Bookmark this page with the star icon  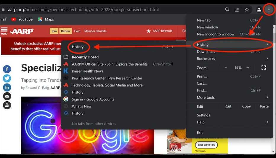247,9
